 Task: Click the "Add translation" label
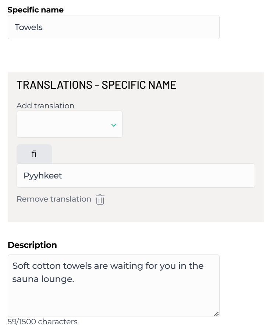pyautogui.click(x=45, y=106)
